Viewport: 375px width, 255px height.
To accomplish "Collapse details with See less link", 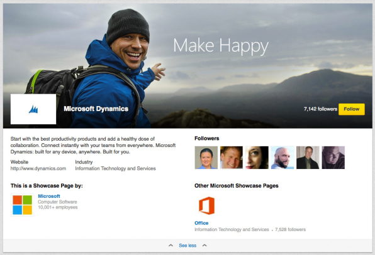I will (x=187, y=246).
